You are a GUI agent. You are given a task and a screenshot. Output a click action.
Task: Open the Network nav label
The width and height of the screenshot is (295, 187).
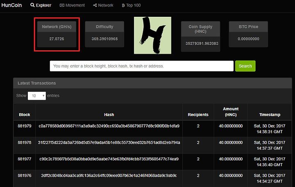click(x=106, y=5)
